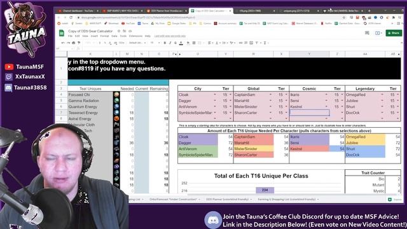Image resolution: width=407 pixels, height=229 pixels.
Task: Select the empty Cosmic cell below Kestrel
Action: [x=310, y=113]
